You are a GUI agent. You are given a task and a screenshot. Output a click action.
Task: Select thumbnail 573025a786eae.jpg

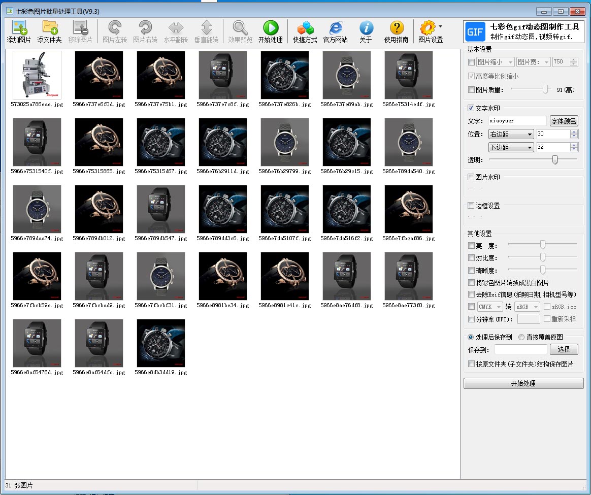coord(37,75)
